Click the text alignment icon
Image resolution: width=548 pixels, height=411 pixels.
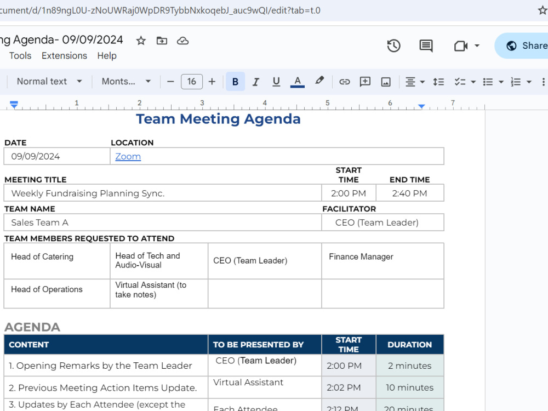[x=410, y=82]
